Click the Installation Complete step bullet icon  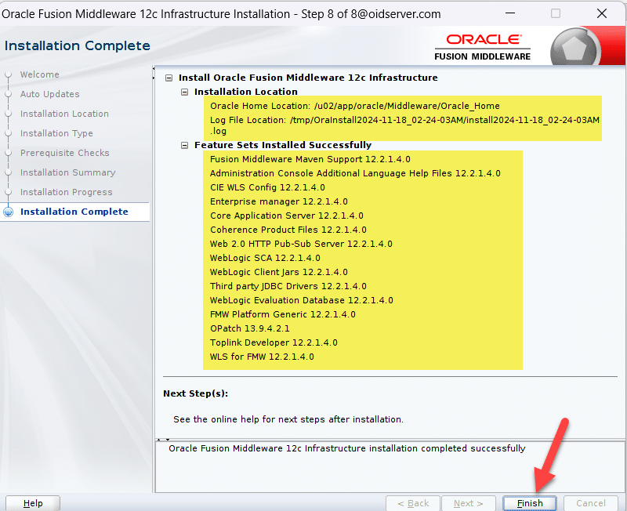[x=9, y=212]
